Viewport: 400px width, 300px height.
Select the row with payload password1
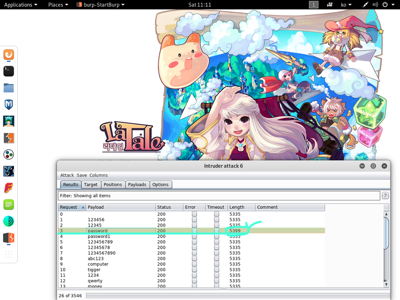191,236
